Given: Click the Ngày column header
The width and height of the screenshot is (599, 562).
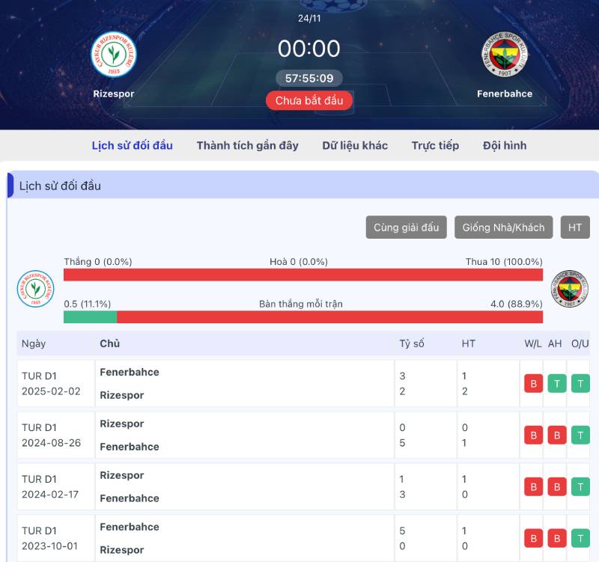Looking at the screenshot, I should [x=34, y=343].
